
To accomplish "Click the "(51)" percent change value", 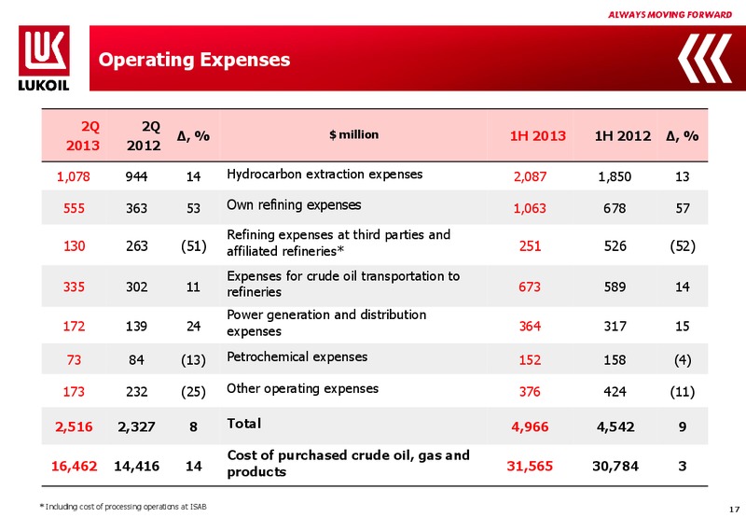I will (193, 246).
